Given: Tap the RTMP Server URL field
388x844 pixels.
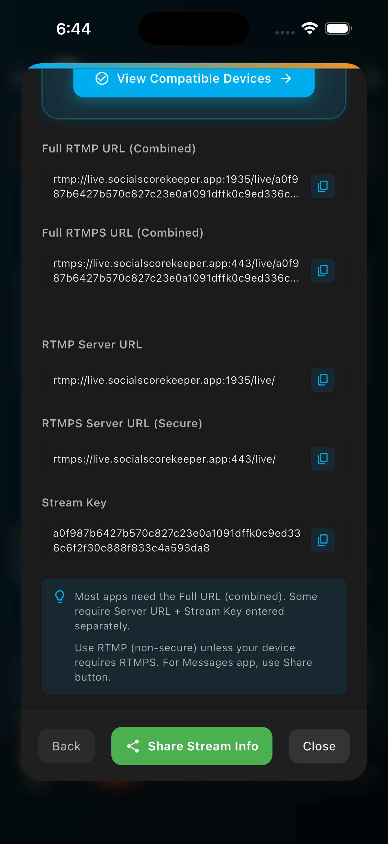Looking at the screenshot, I should (177, 380).
